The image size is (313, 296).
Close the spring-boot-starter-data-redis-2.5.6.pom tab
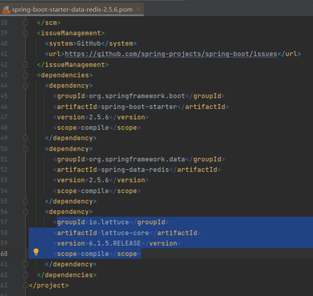tap(138, 9)
